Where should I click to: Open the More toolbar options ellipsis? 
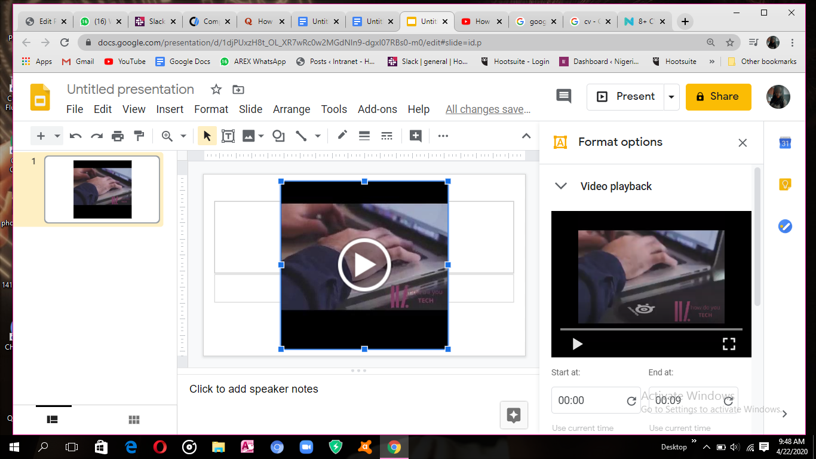point(443,136)
